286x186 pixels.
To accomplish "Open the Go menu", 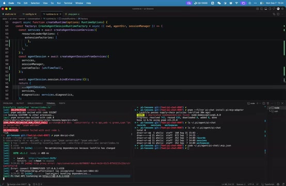I will (52, 3).
